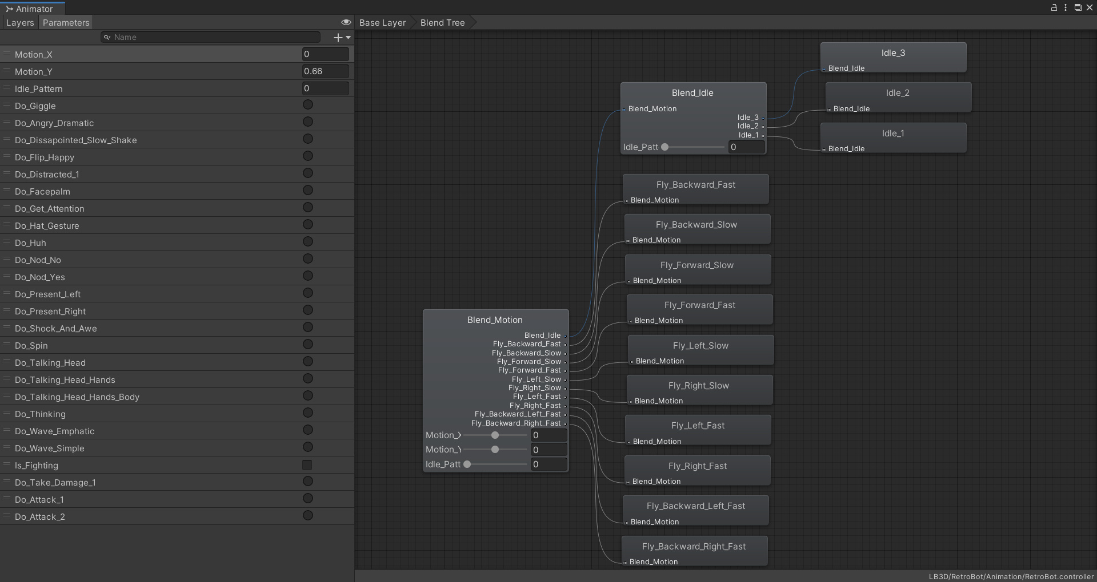Activate the Do_Giggle trigger circle
1097x582 pixels.
[308, 105]
